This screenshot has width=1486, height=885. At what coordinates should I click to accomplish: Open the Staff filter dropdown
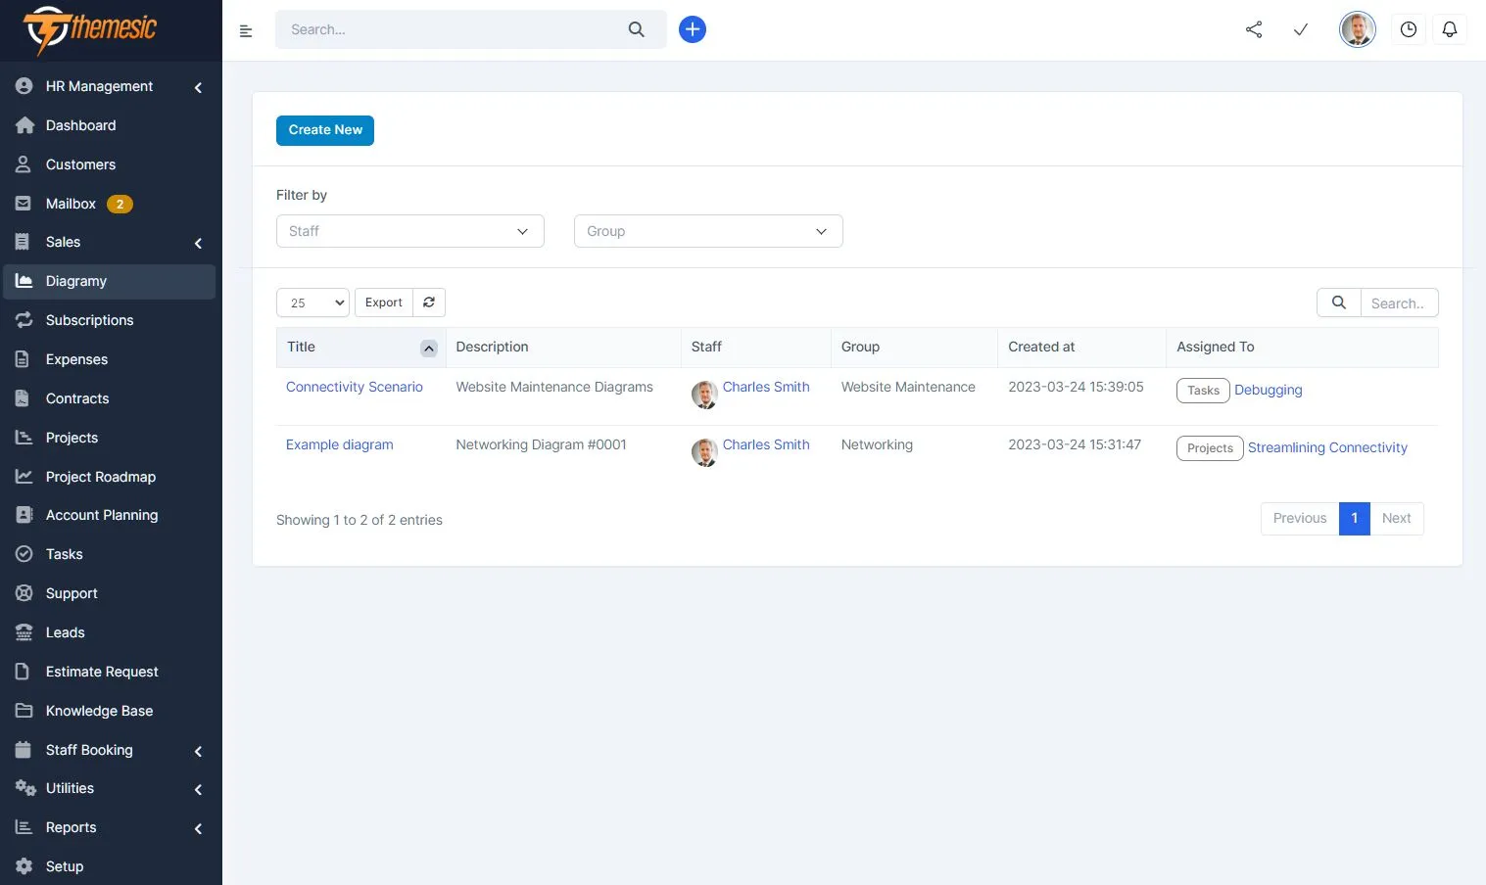click(x=409, y=231)
